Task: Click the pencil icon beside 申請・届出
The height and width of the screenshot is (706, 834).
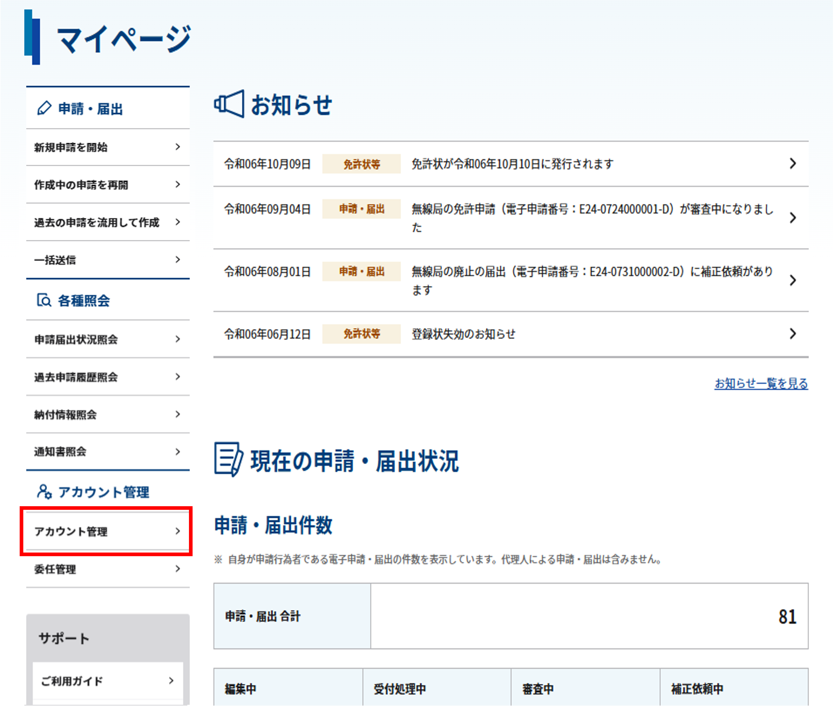Action: (x=44, y=108)
